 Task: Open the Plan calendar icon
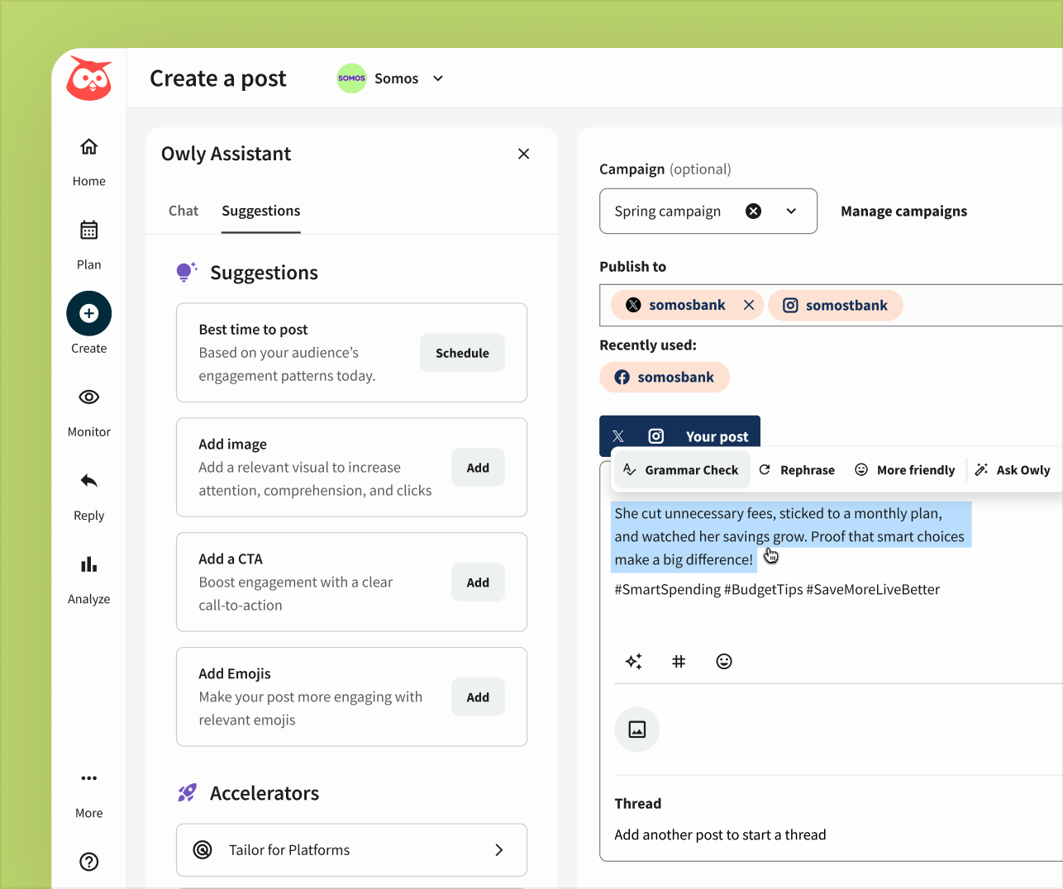click(x=88, y=231)
